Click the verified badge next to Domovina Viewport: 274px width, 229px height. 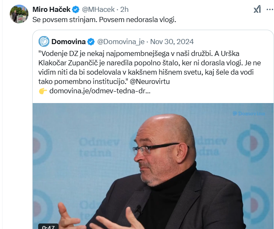click(91, 42)
